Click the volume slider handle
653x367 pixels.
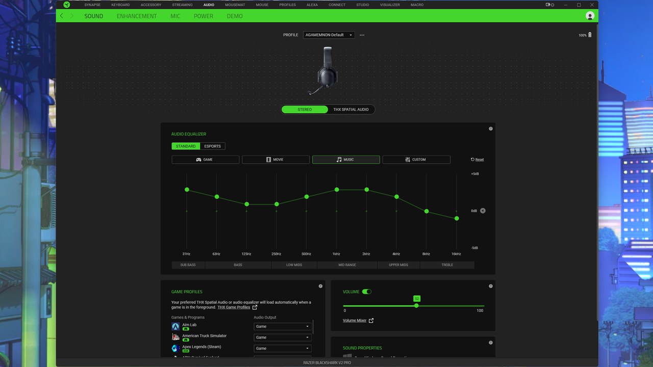(x=416, y=305)
